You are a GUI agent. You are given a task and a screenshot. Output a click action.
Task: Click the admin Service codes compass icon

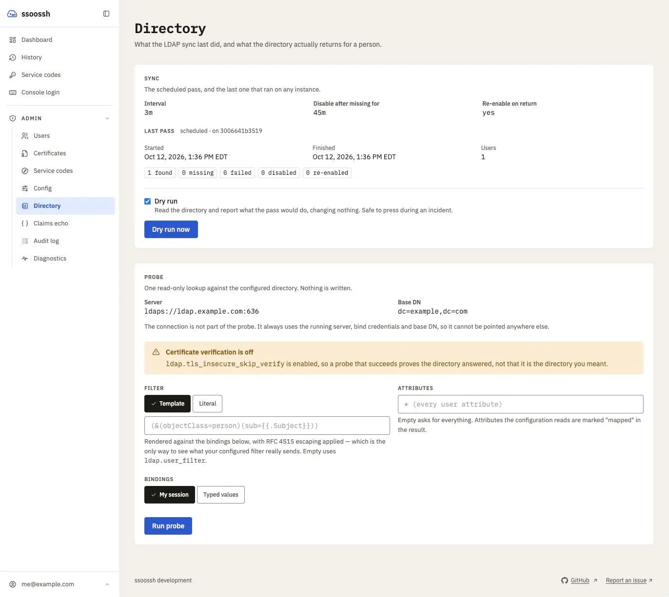25,171
